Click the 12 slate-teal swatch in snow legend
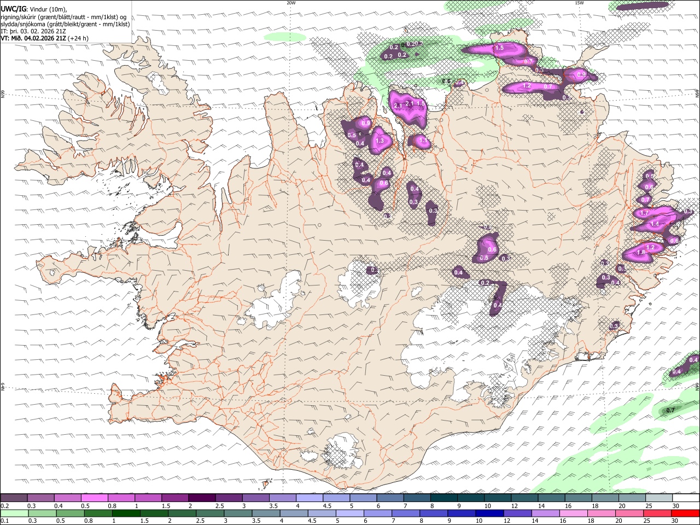This screenshot has height=525, width=700. pyautogui.click(x=525, y=498)
